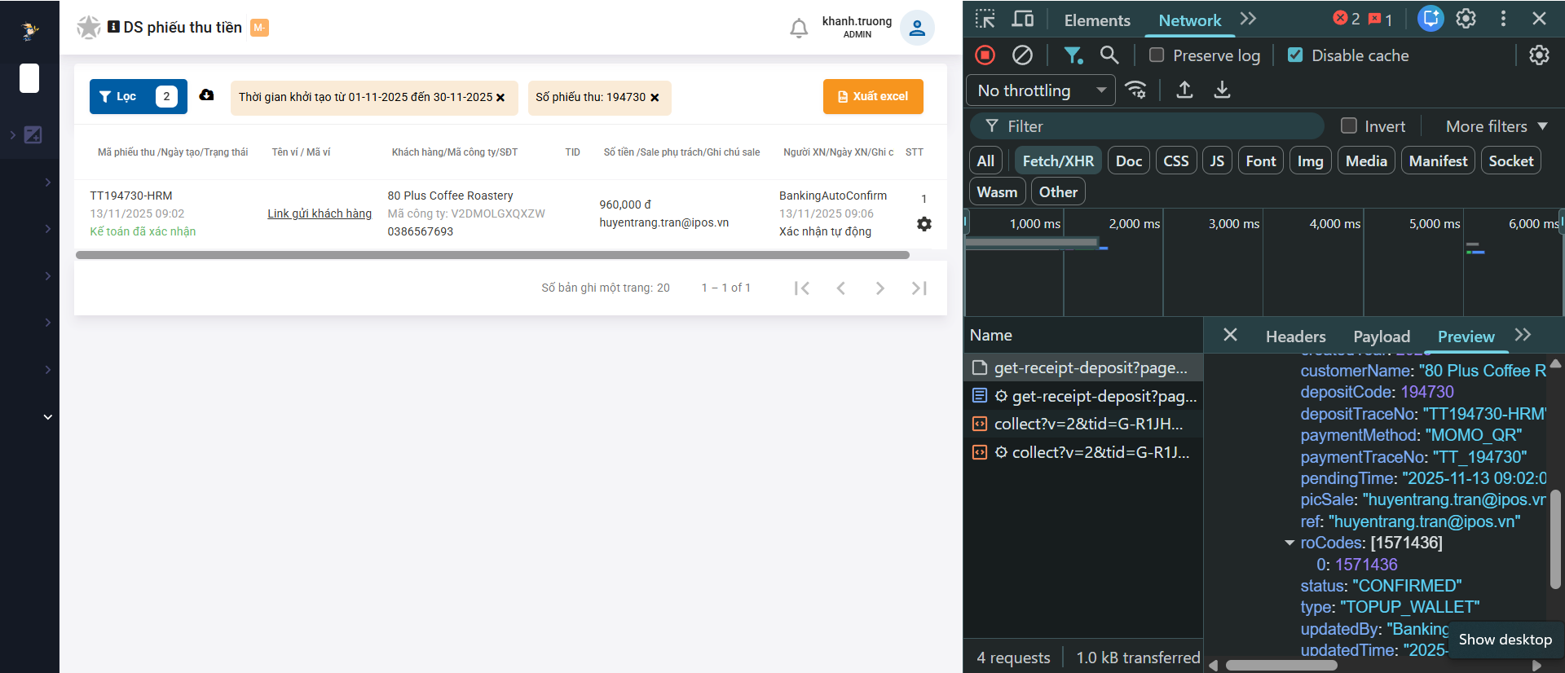1565x673 pixels.
Task: Toggle the network filter bar funnel icon
Action: (1073, 55)
